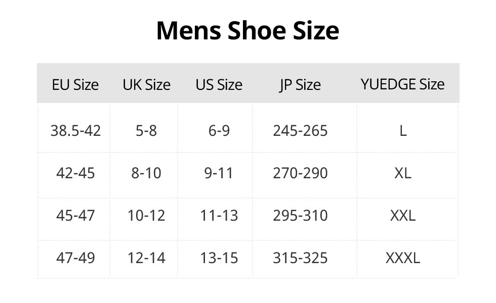Click the JP Size column header

(300, 84)
